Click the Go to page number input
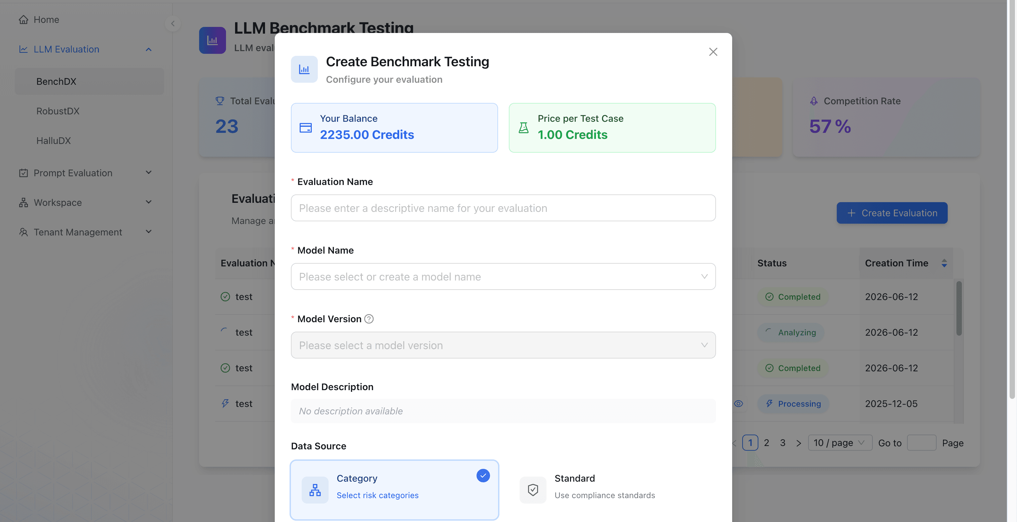This screenshot has width=1017, height=522. pyautogui.click(x=921, y=443)
